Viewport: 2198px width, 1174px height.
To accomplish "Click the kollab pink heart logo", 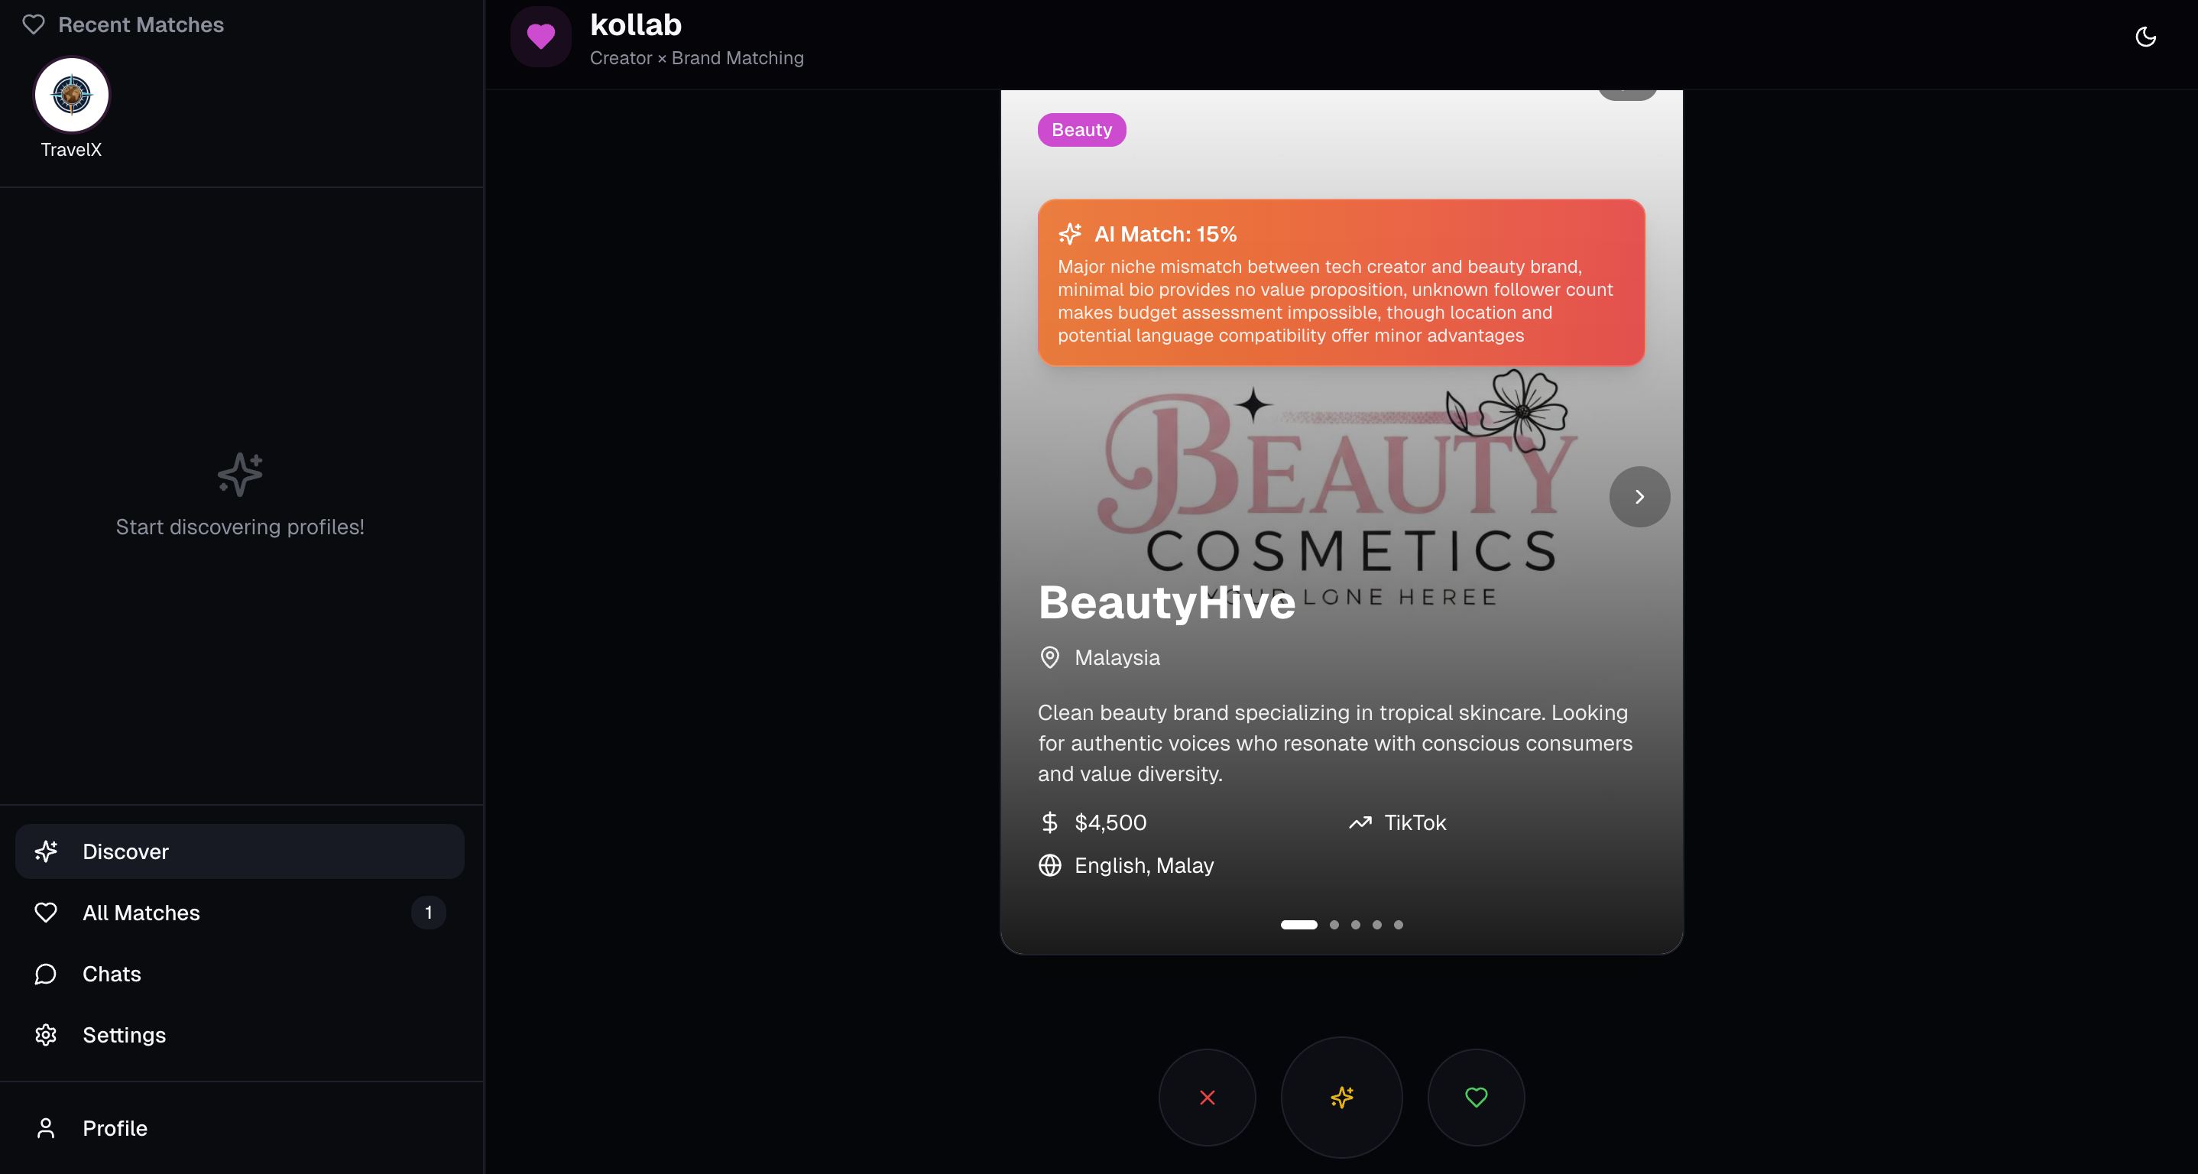I will (x=540, y=37).
